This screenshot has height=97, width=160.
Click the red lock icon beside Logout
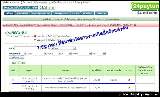click(82, 3)
